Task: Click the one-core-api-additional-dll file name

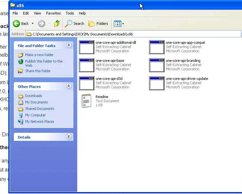Action: (x=116, y=43)
